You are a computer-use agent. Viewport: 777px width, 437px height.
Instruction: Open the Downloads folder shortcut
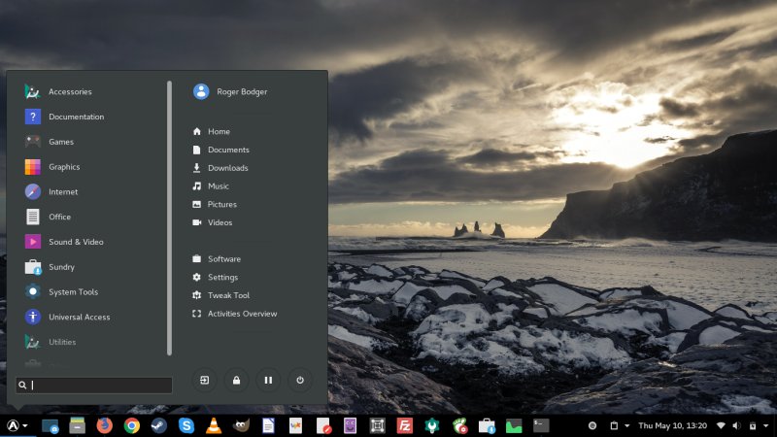pos(227,168)
